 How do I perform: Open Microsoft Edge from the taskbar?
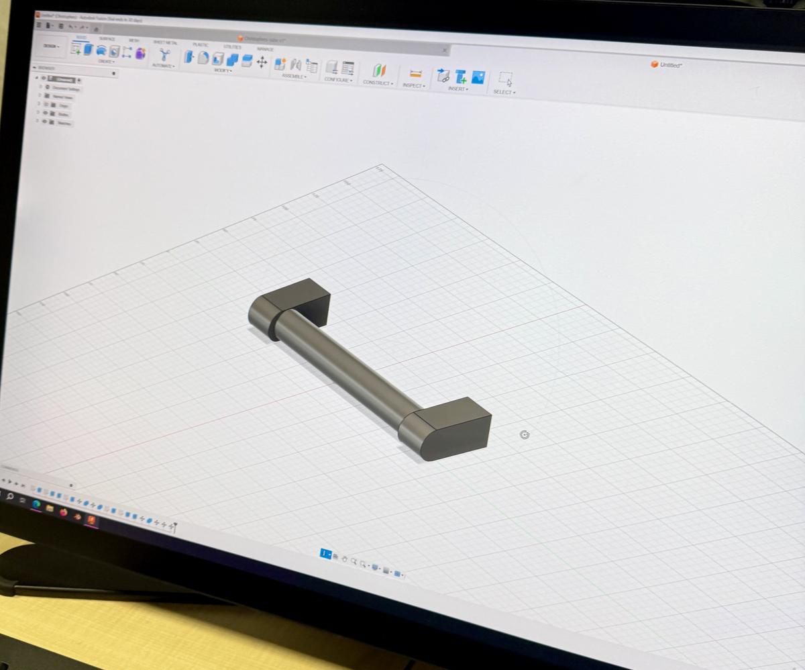[36, 504]
